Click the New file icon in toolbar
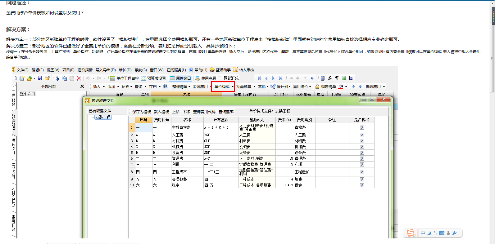Viewport: 495px width, 244px height. click(x=15, y=78)
